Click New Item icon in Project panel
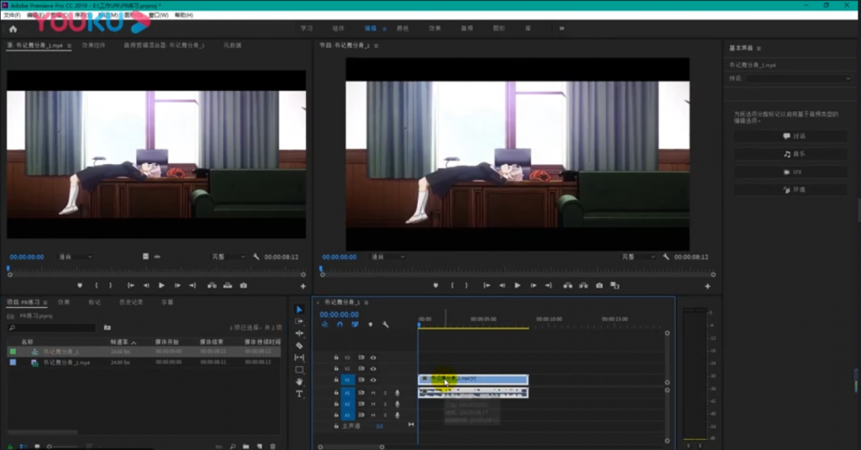 (x=260, y=446)
